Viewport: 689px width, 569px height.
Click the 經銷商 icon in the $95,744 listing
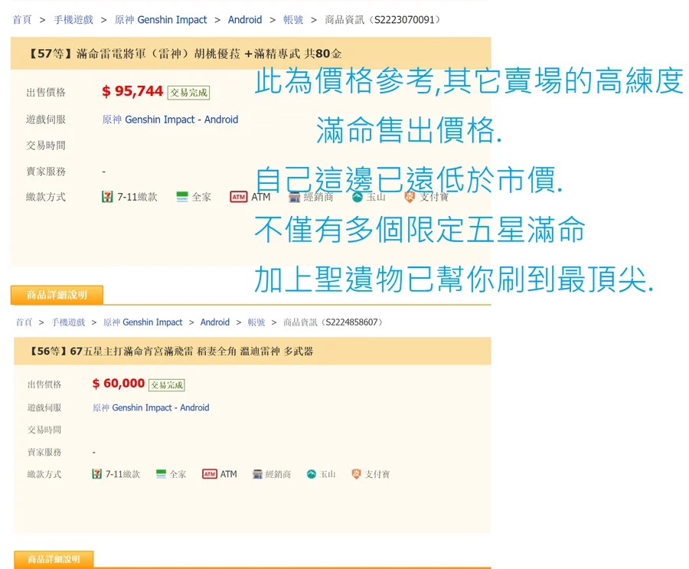(x=295, y=197)
